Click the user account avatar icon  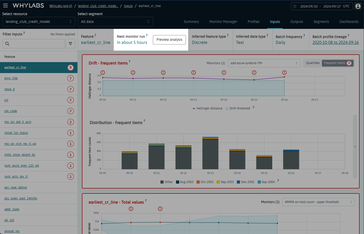(358, 6)
